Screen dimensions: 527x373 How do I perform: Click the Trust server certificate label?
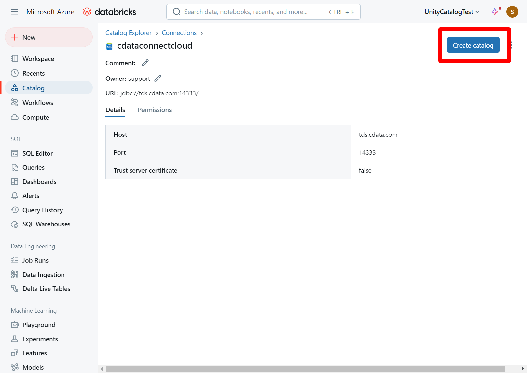[145, 170]
